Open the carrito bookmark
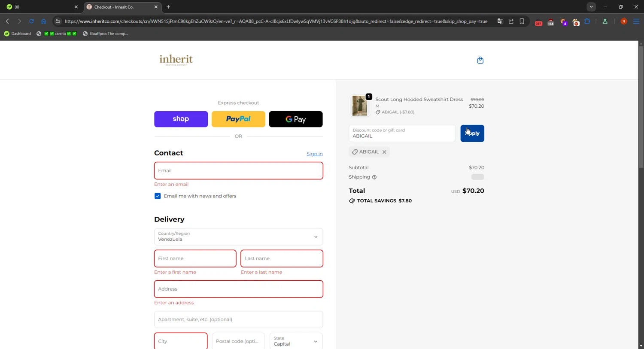The image size is (644, 349). (57, 33)
